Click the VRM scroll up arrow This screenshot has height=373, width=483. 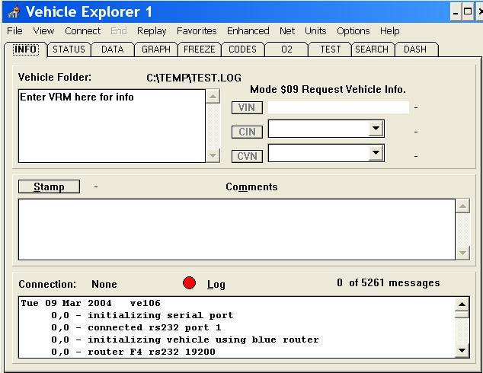(213, 97)
